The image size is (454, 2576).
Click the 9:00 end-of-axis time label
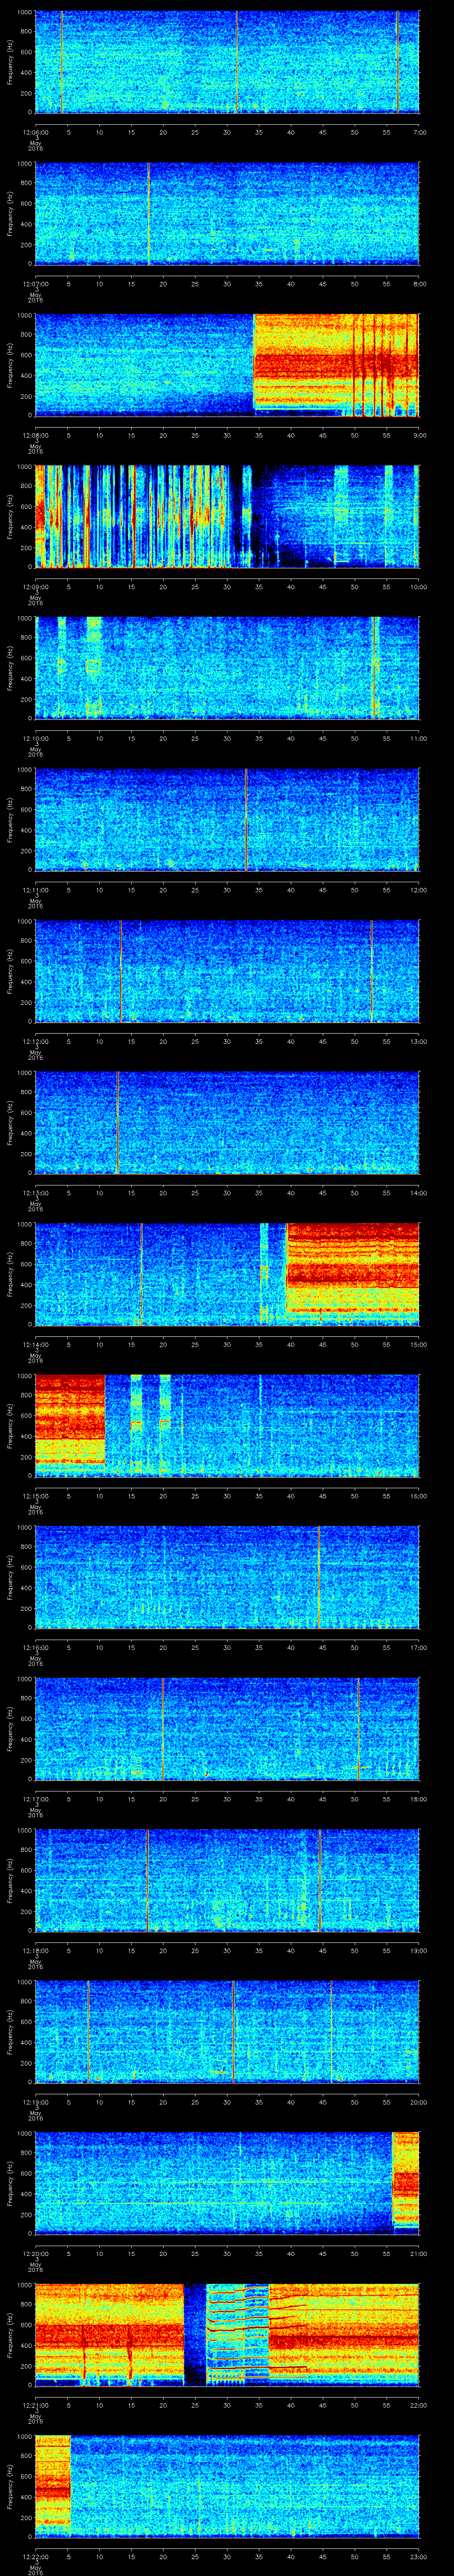tap(419, 435)
